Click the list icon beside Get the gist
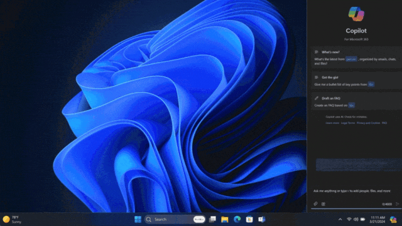 tap(317, 77)
